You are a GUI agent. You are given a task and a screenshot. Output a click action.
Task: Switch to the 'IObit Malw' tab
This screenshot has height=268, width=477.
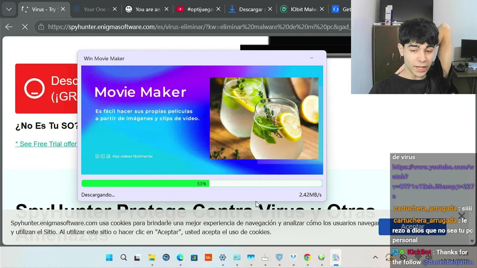tap(302, 9)
